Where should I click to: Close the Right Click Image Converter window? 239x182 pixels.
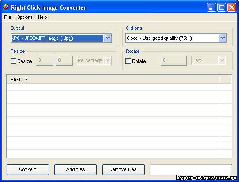click(x=232, y=7)
